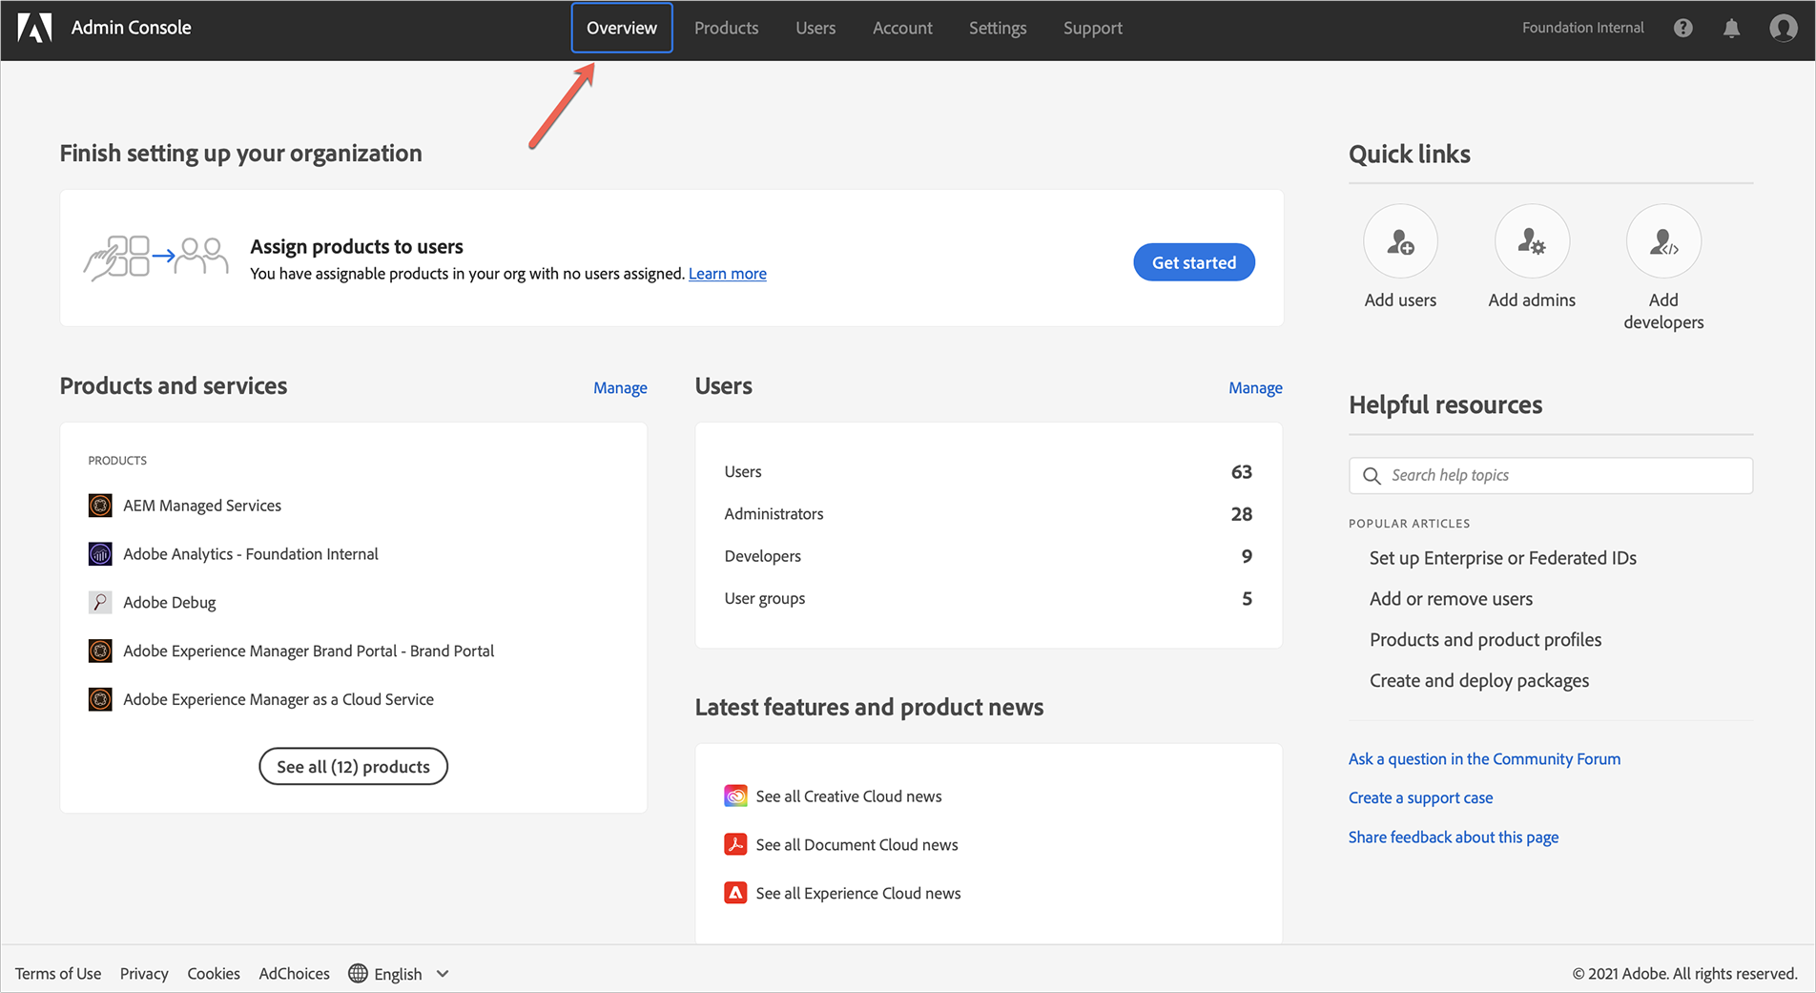This screenshot has height=993, width=1816.
Task: Open Add or remove users article
Action: [1451, 599]
